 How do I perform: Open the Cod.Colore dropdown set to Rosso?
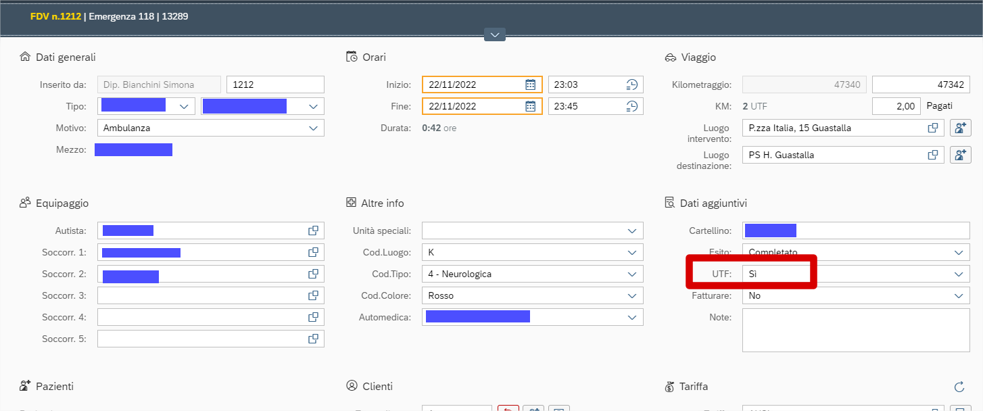click(x=632, y=295)
